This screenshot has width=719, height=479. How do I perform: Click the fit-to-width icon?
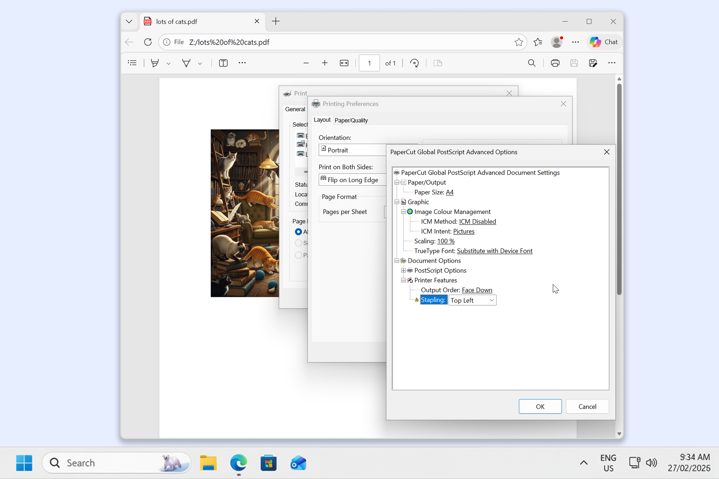[x=344, y=63]
